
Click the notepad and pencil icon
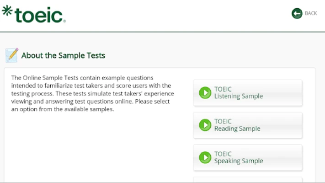point(11,55)
